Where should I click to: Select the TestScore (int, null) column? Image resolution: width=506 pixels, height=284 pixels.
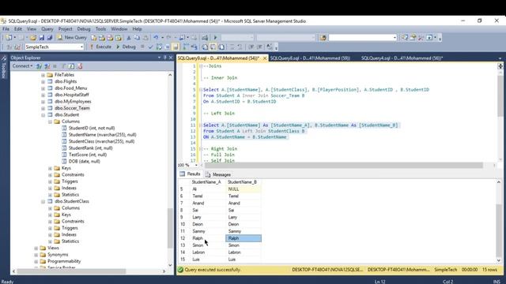(88, 155)
